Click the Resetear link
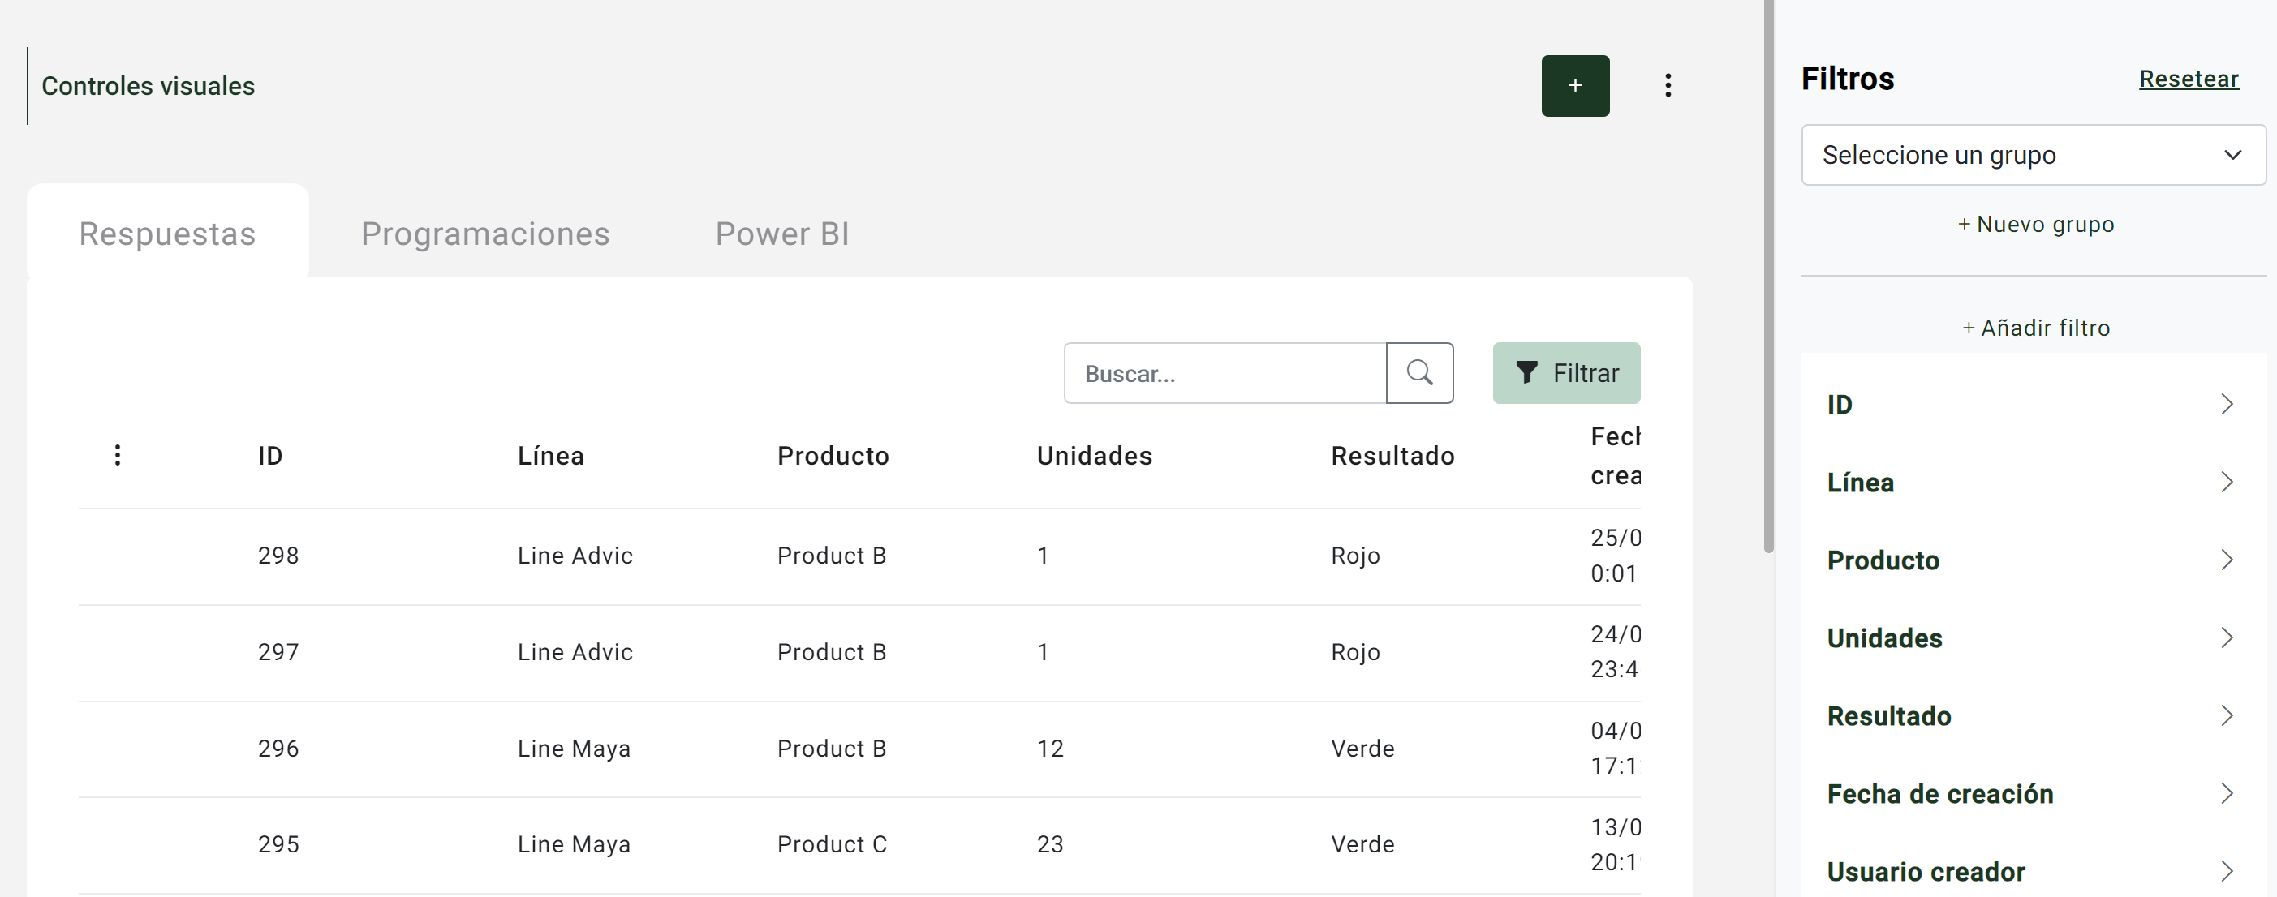 2189,79
